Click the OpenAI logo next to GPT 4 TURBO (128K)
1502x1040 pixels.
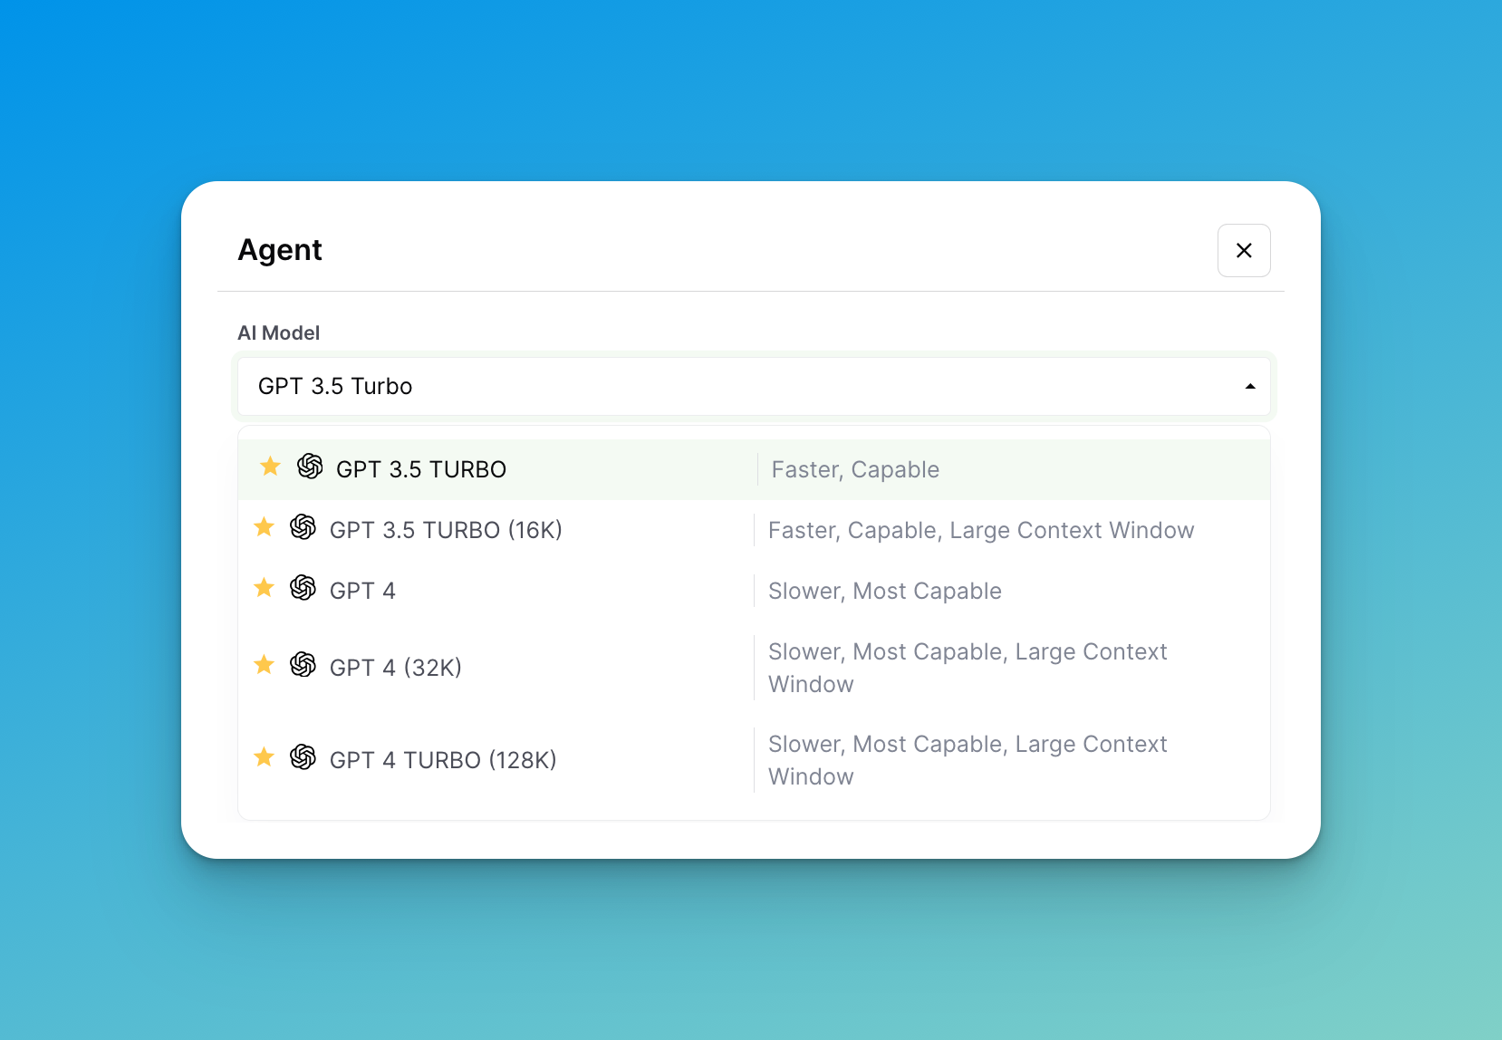point(303,757)
